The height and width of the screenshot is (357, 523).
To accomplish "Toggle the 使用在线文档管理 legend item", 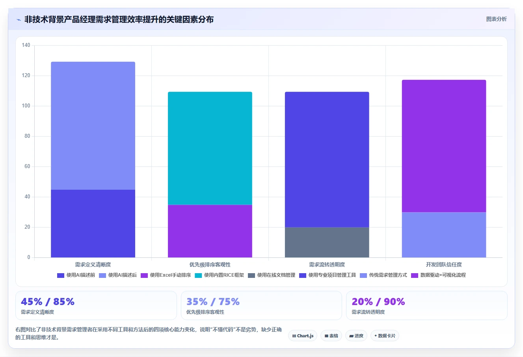I will (x=272, y=275).
